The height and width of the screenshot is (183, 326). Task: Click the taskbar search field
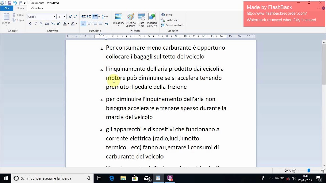[52, 178]
